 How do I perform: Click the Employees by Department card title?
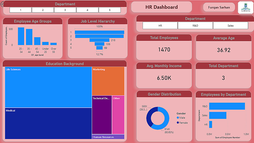click(x=223, y=94)
